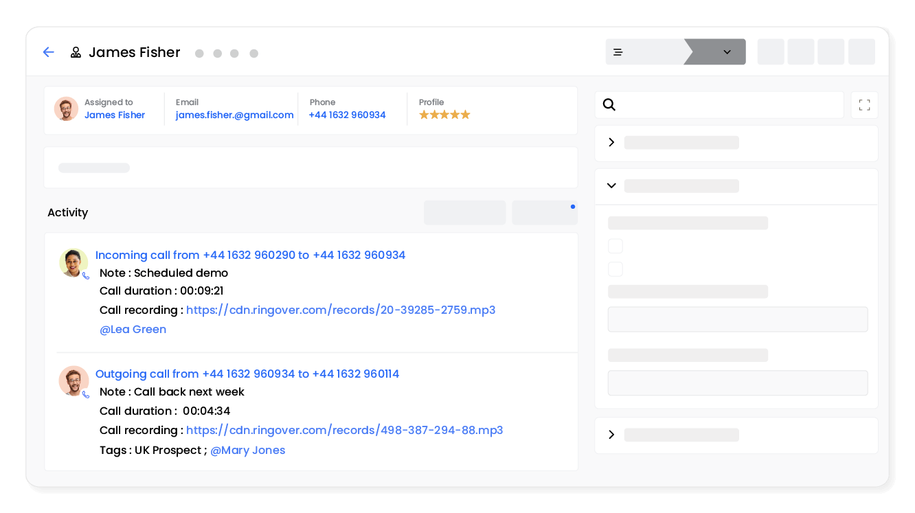The width and height of the screenshot is (915, 513).
Task: Click the list icon in stage bar
Action: click(618, 52)
